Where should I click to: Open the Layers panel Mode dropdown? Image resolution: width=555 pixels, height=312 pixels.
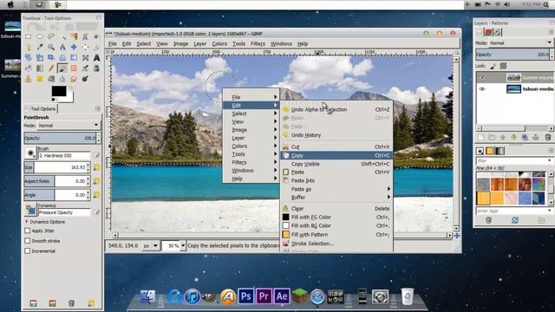click(x=520, y=42)
